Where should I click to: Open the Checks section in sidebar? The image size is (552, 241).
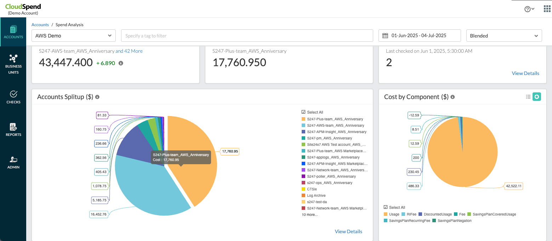(x=13, y=97)
